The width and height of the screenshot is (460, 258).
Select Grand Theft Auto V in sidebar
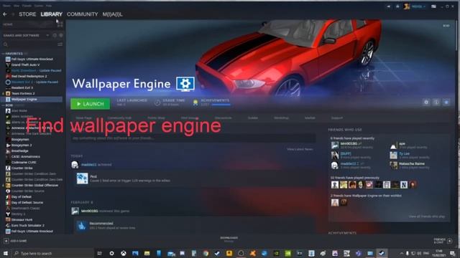[25, 65]
